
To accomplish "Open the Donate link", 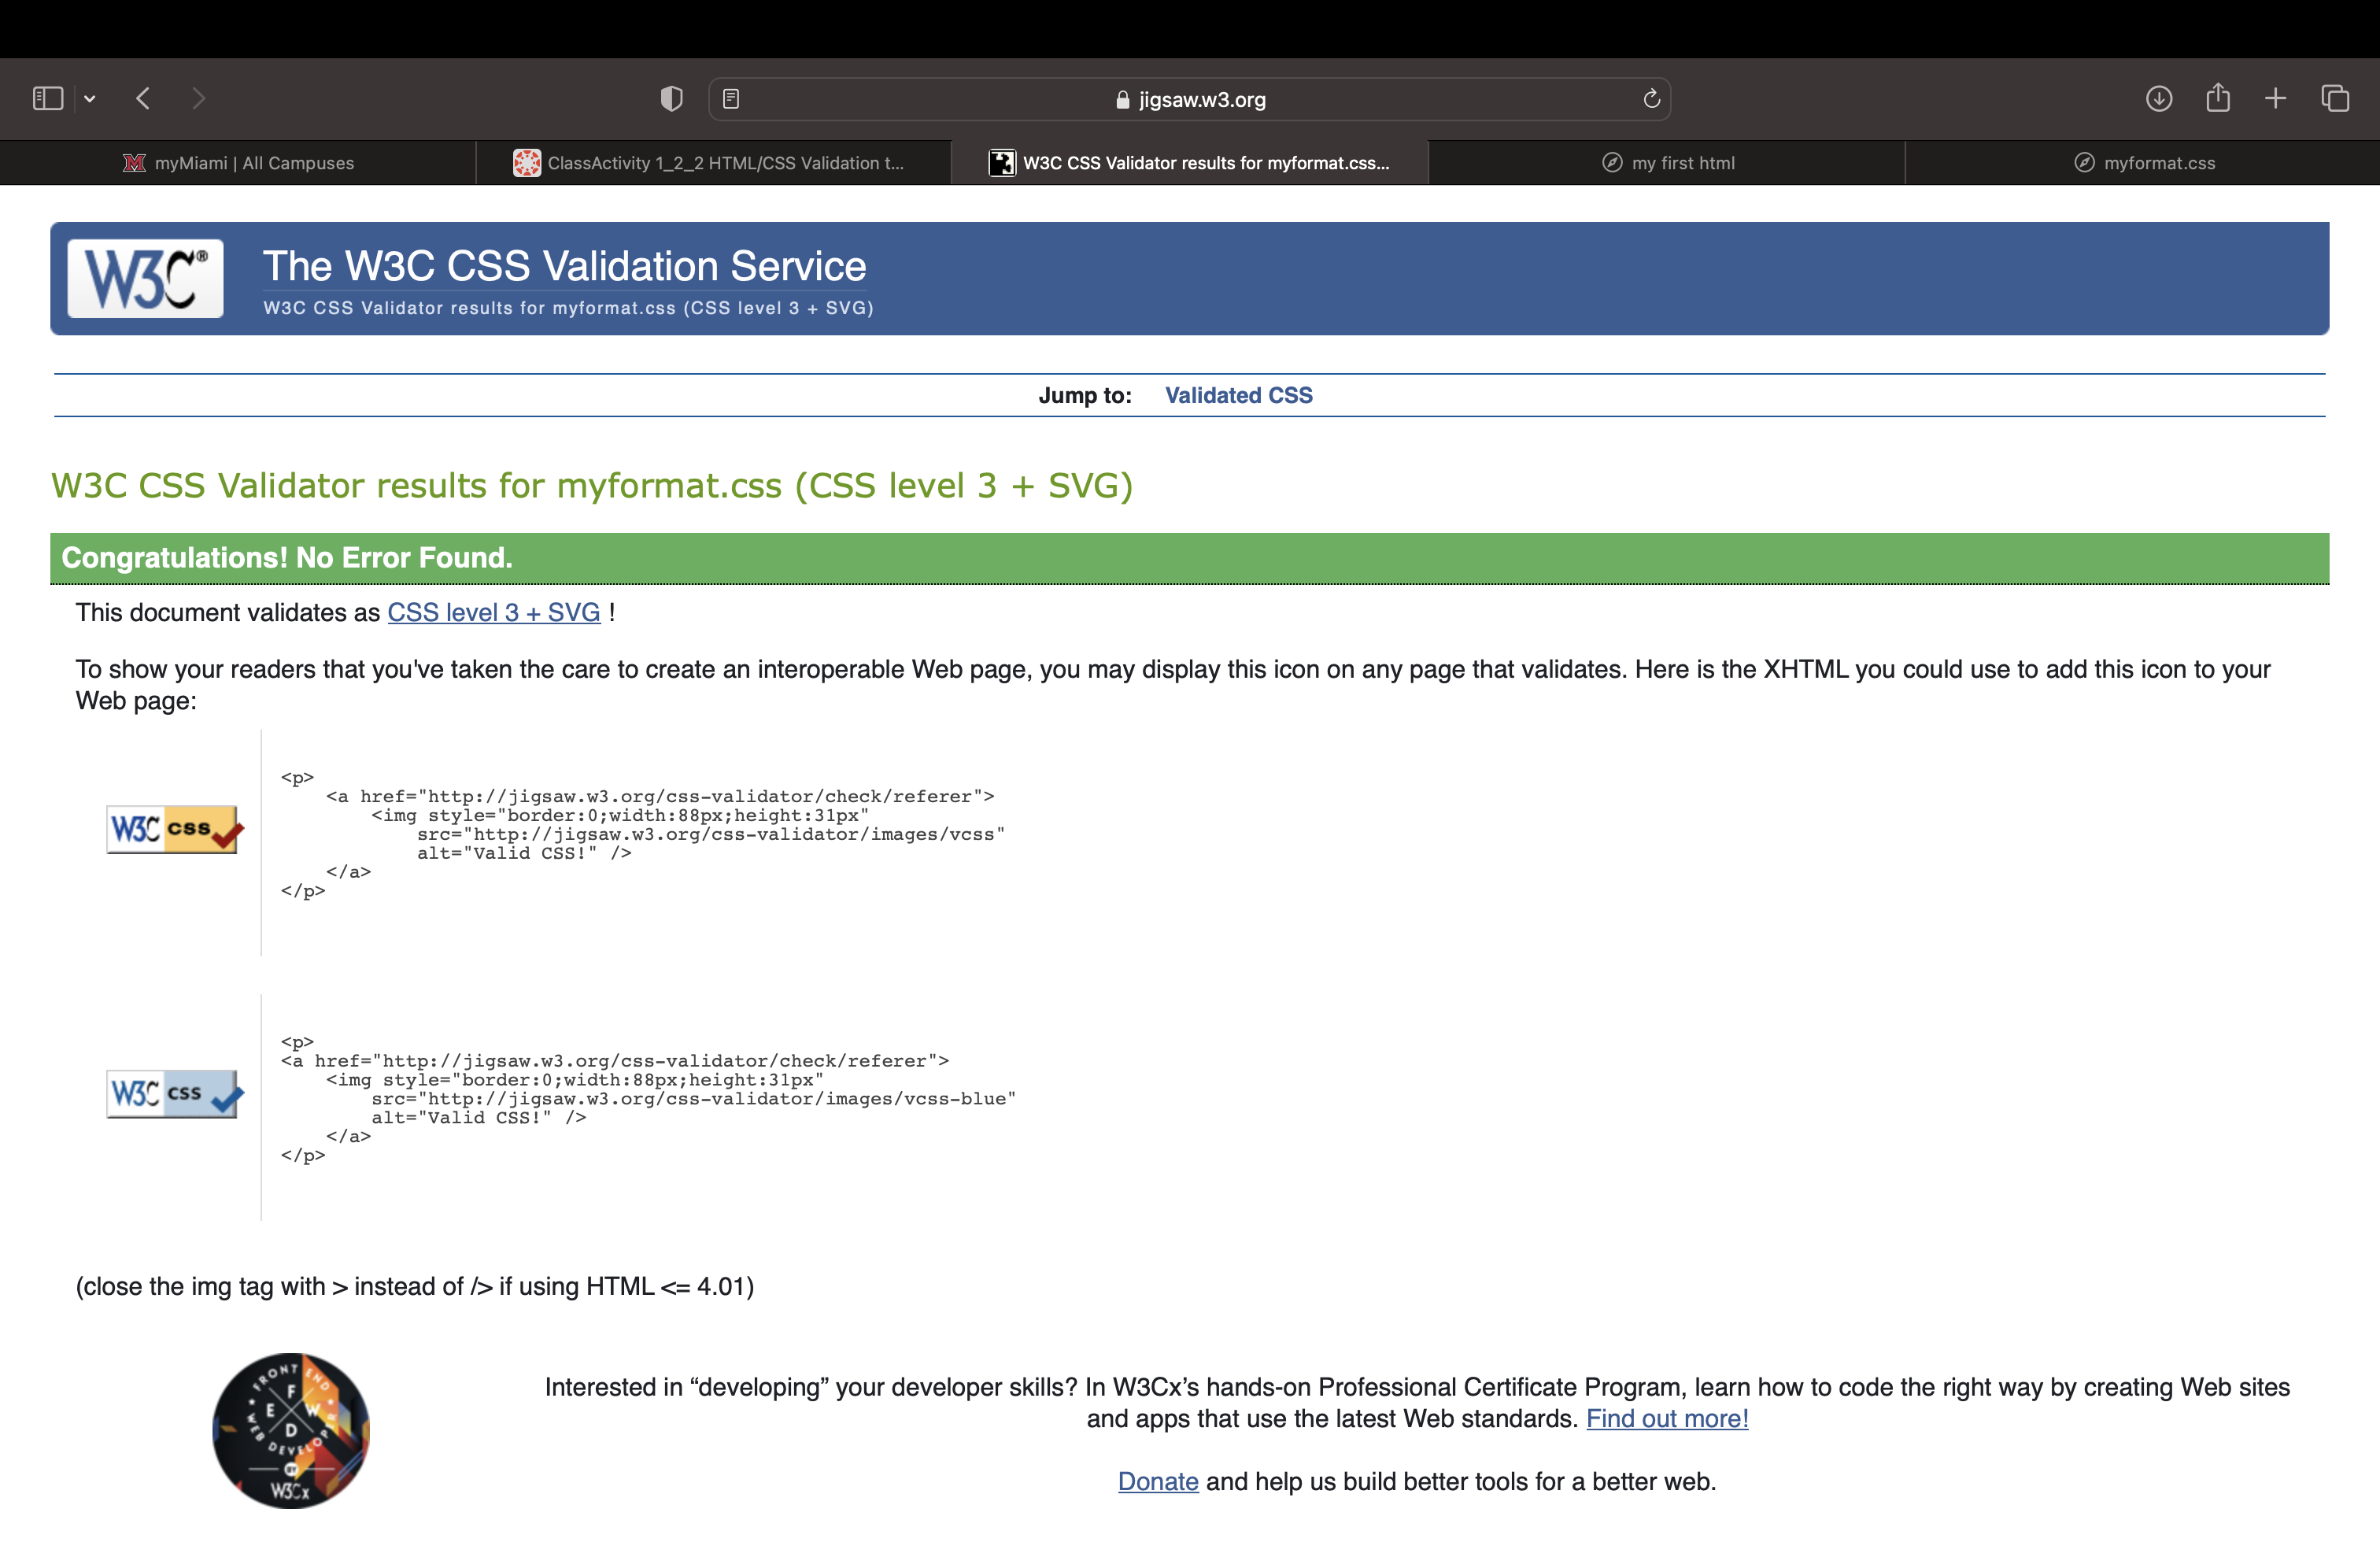I will coord(1158,1481).
